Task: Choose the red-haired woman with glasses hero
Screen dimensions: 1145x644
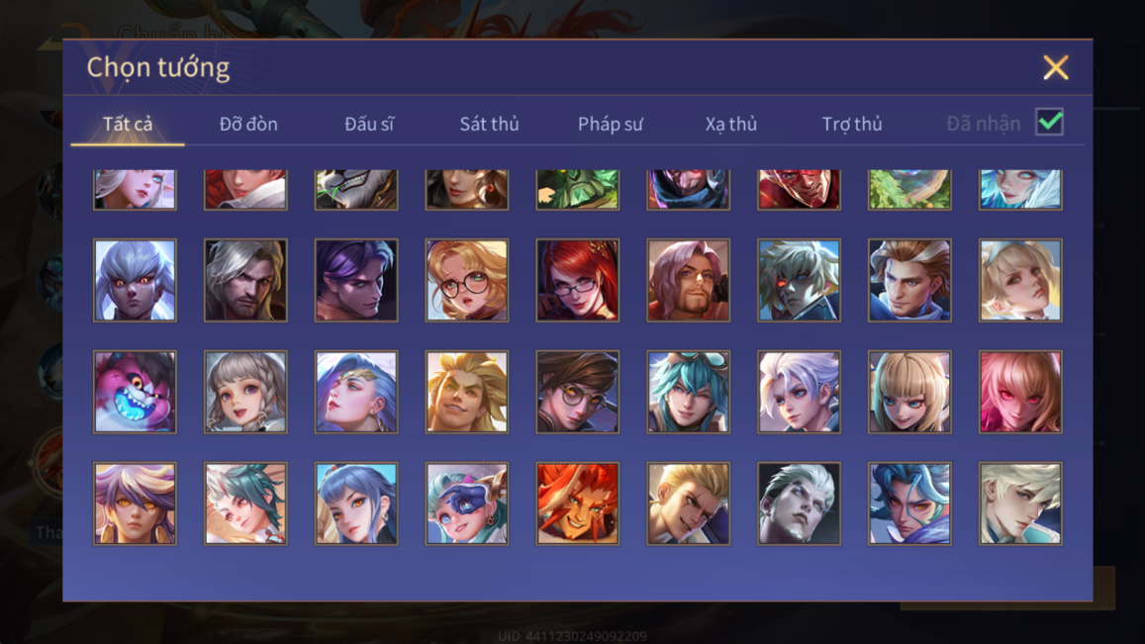Action: click(x=578, y=280)
